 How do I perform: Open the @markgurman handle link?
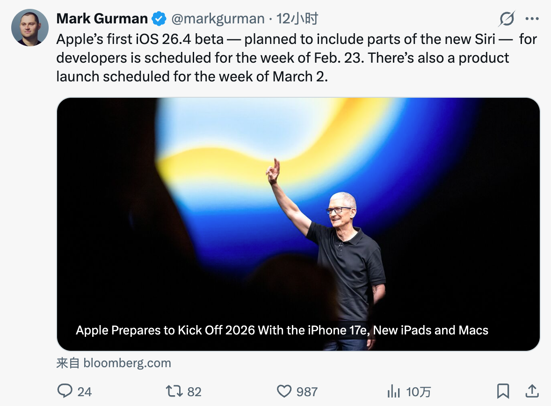217,19
